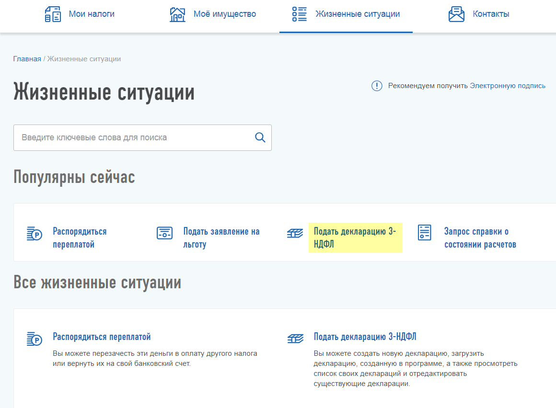556x408 pixels.
Task: Click the Рекомендуем получить text
Action: pyautogui.click(x=428, y=86)
